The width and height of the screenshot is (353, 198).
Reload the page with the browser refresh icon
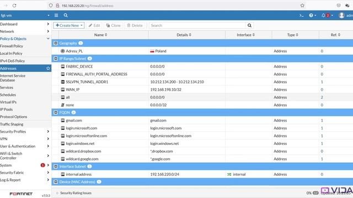point(14,5)
